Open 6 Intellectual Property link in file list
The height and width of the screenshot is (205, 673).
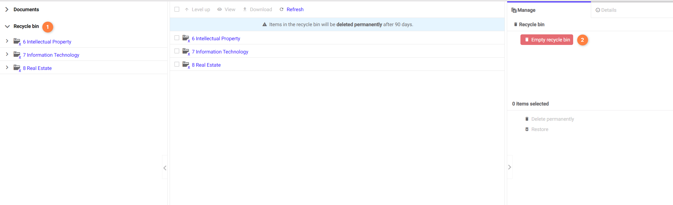[216, 38]
